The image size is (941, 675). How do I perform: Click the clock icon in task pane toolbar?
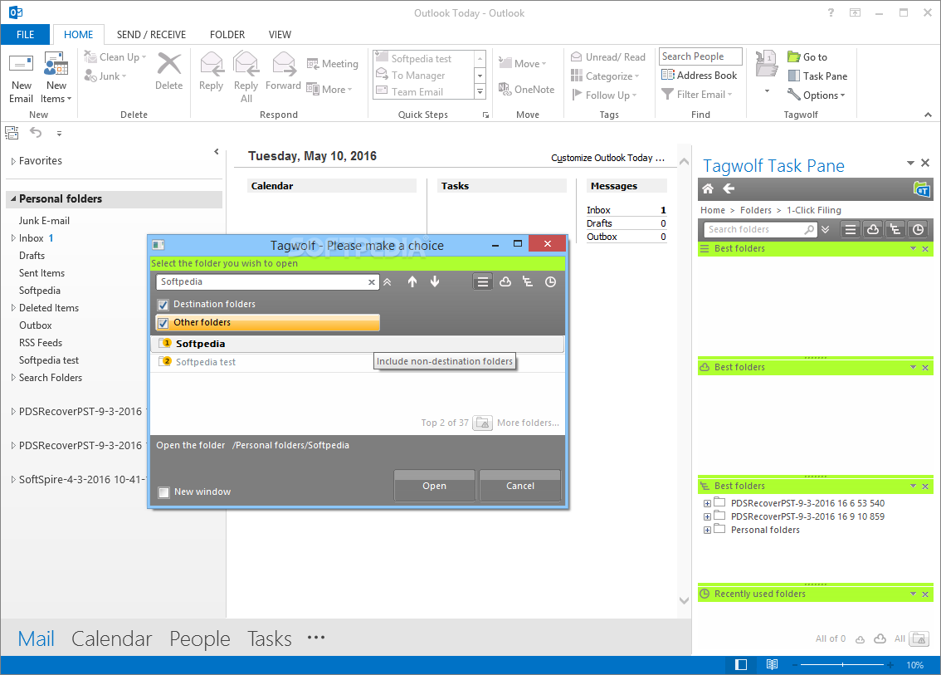(x=918, y=229)
